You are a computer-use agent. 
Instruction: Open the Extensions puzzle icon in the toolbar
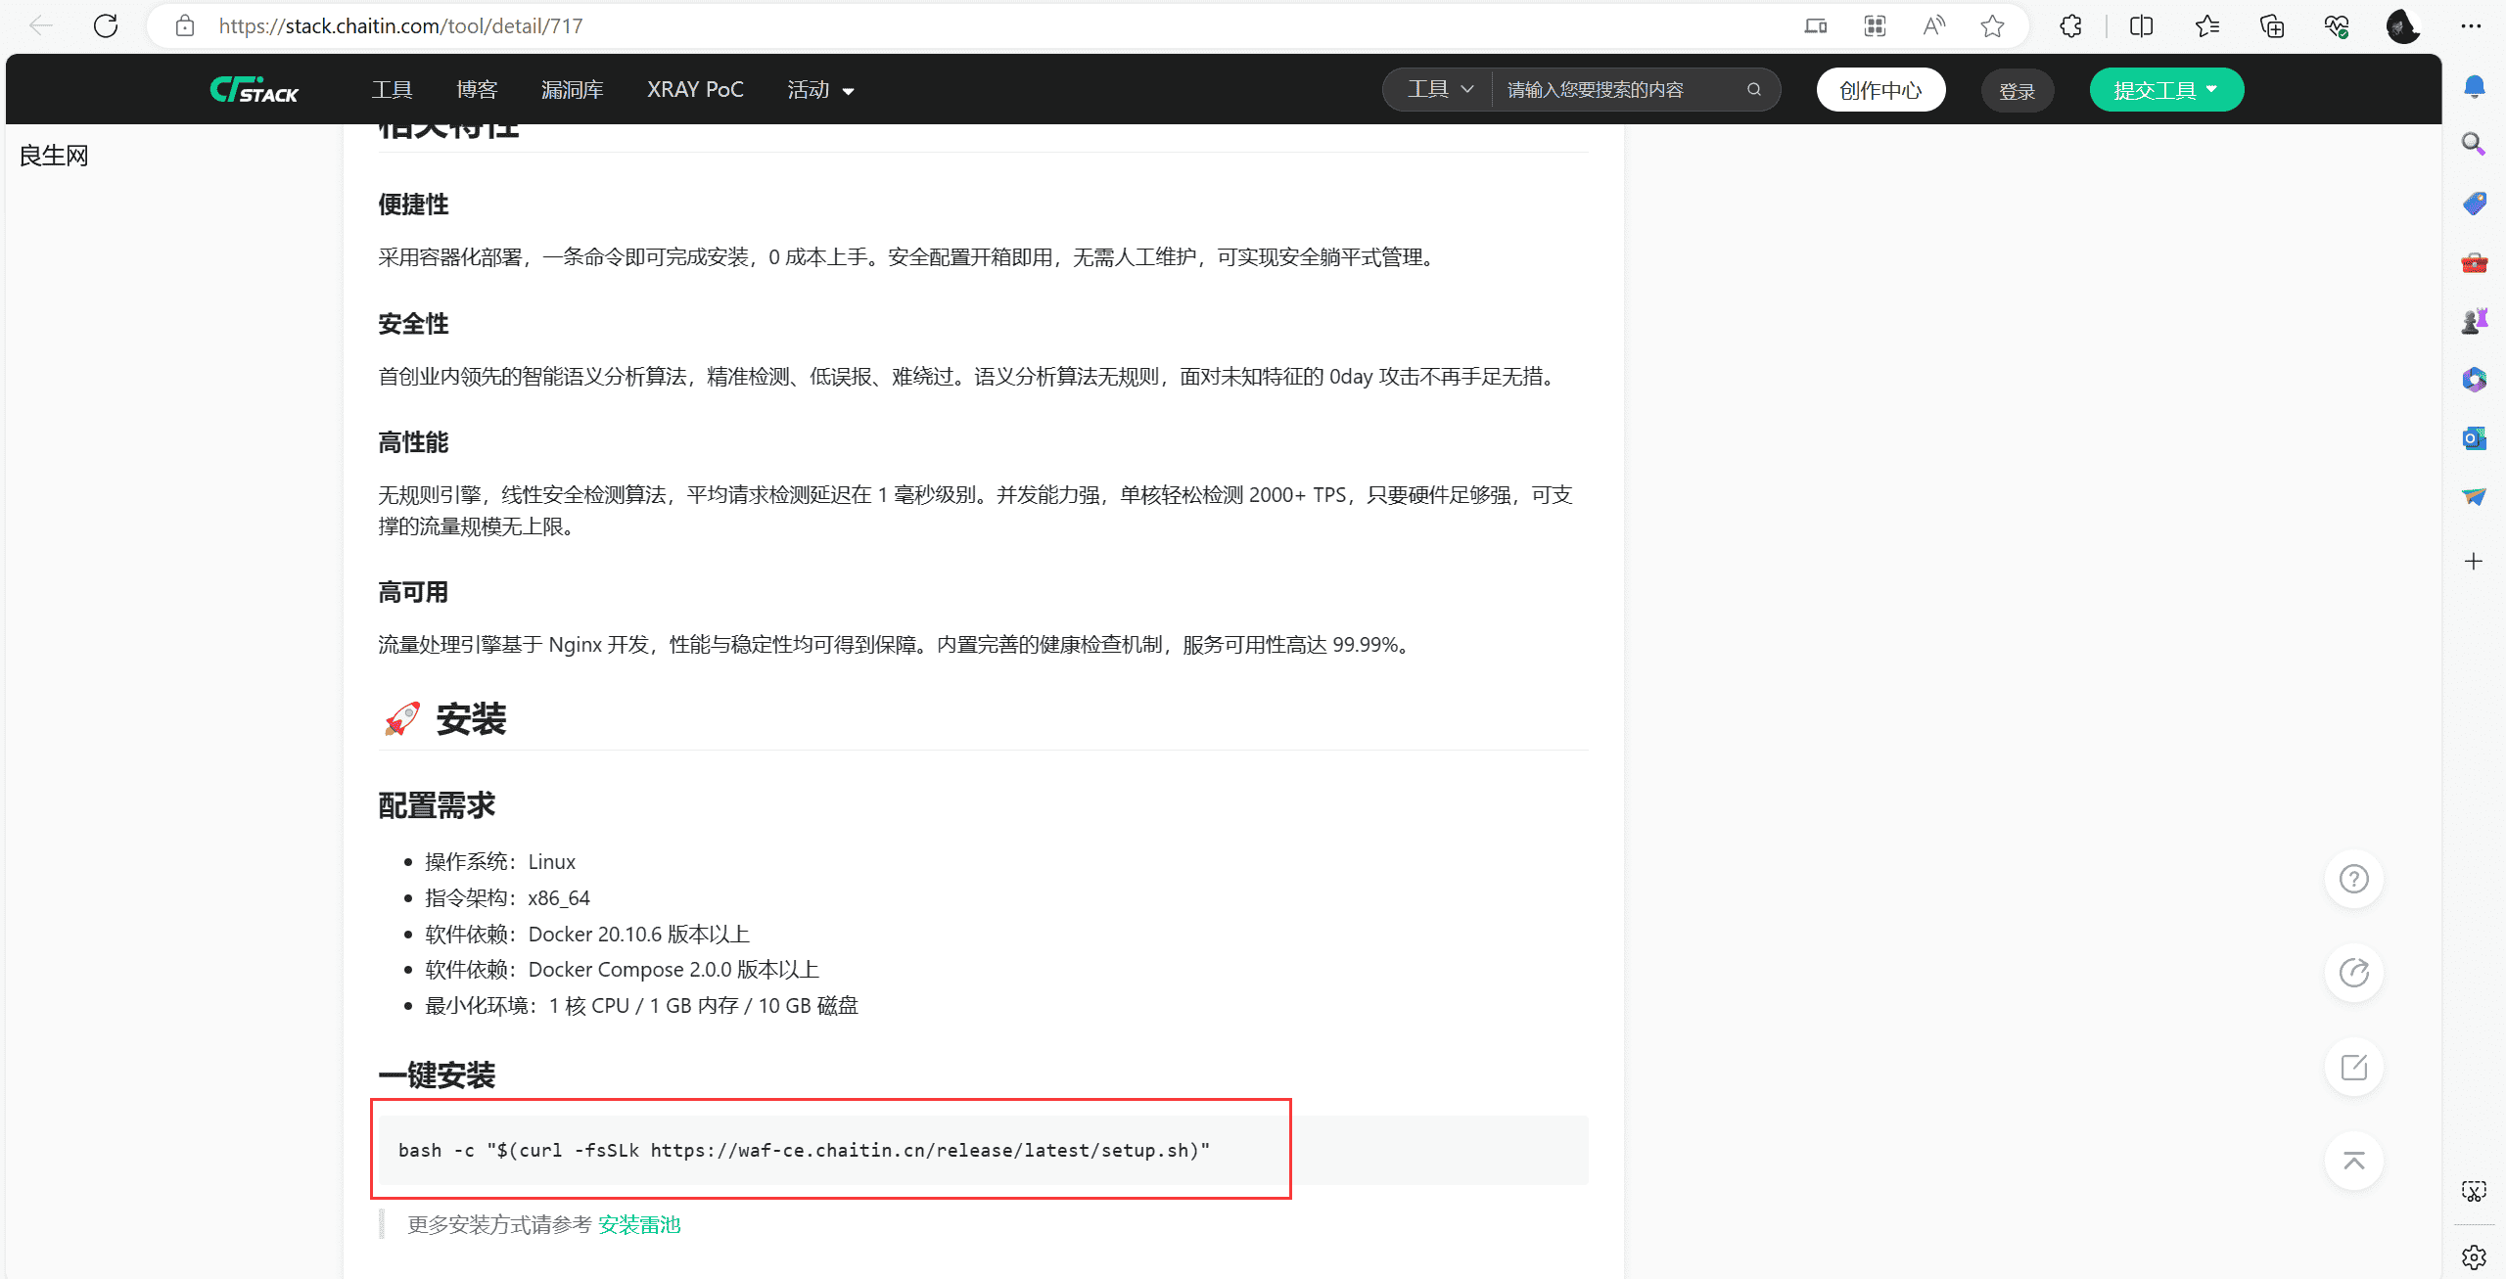2070,25
